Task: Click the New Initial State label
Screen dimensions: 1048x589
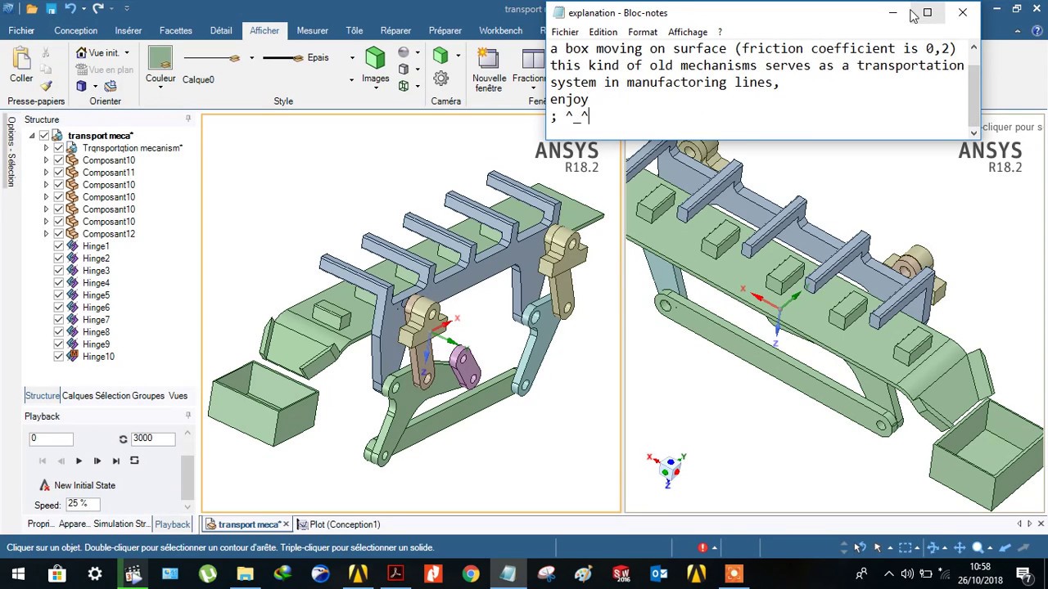Action: point(84,485)
